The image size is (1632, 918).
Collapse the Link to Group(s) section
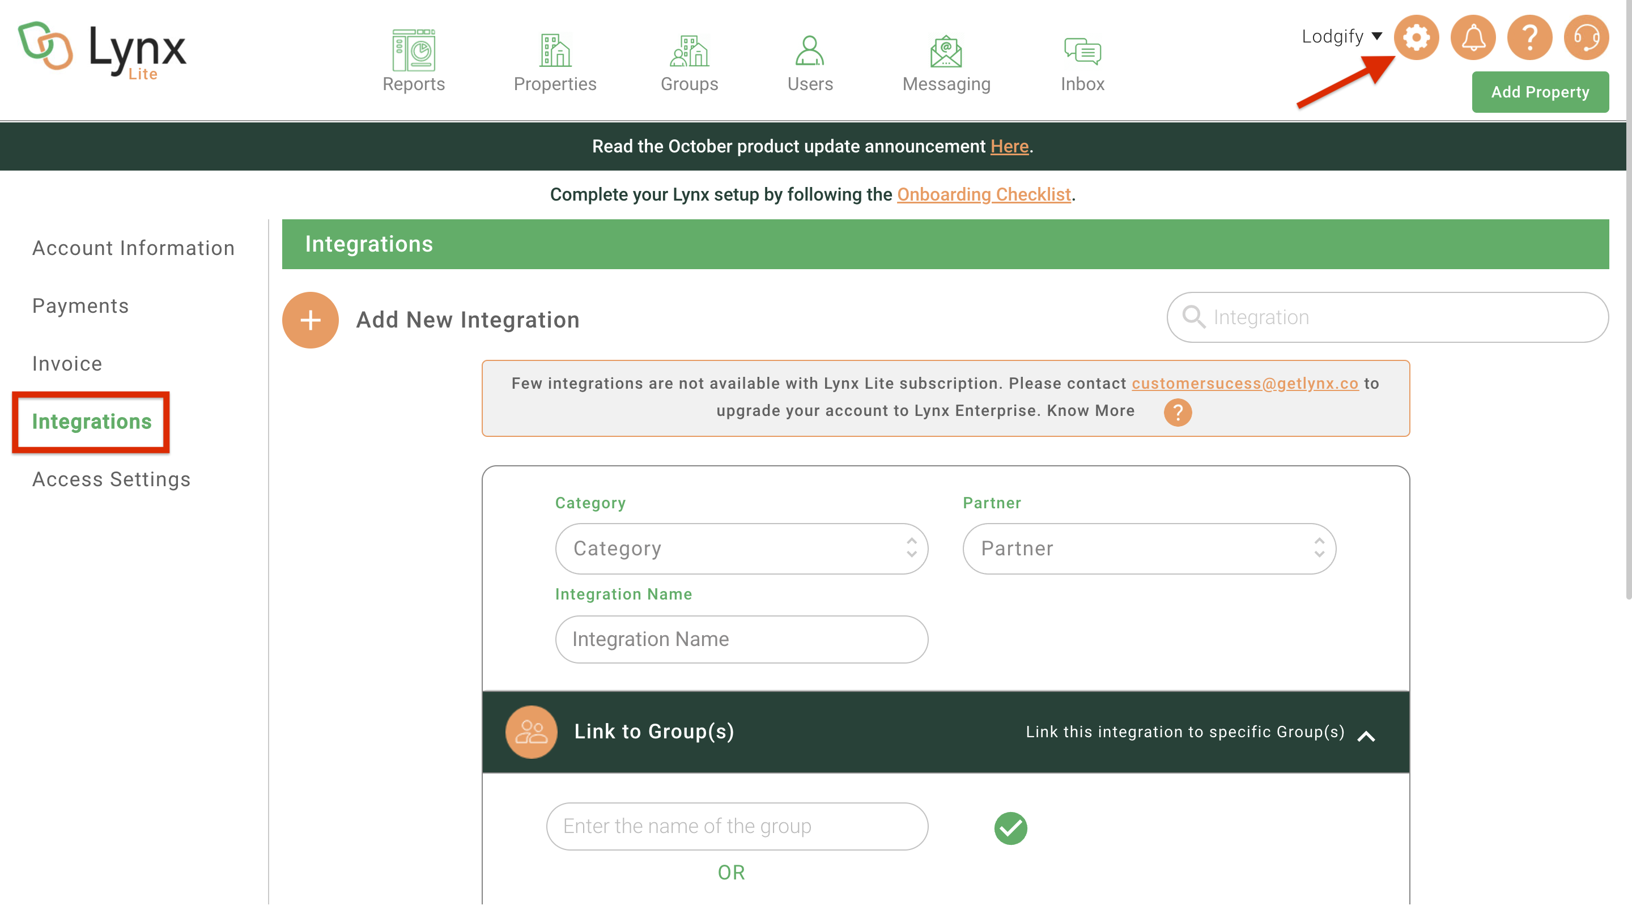1367,736
